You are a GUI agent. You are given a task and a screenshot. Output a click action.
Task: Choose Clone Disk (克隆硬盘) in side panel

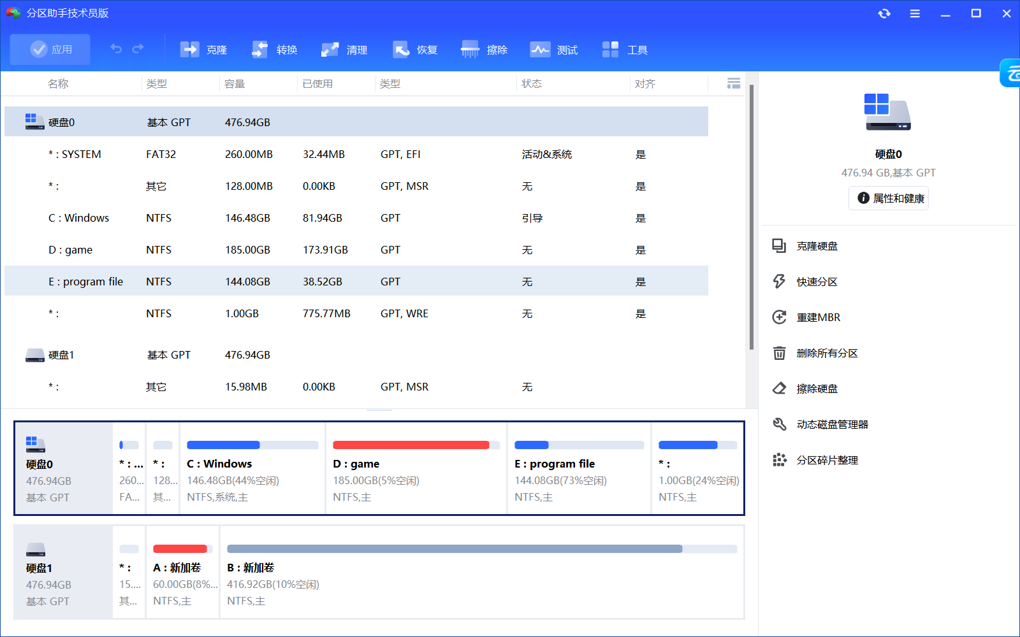(x=817, y=246)
